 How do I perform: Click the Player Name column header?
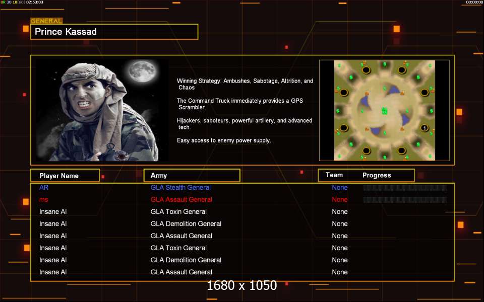click(65, 176)
